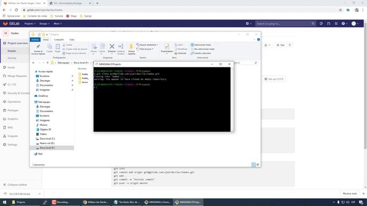
Task: Open the notification bell dropdown on GitLab project
Action: click(x=267, y=45)
